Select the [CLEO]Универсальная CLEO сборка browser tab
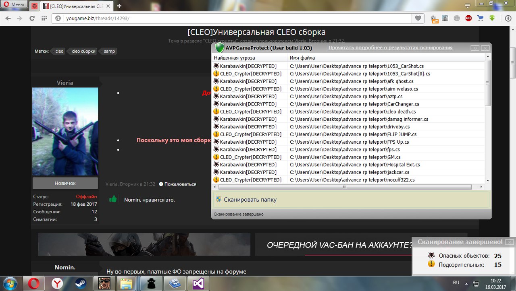This screenshot has width=516, height=291. click(x=77, y=6)
